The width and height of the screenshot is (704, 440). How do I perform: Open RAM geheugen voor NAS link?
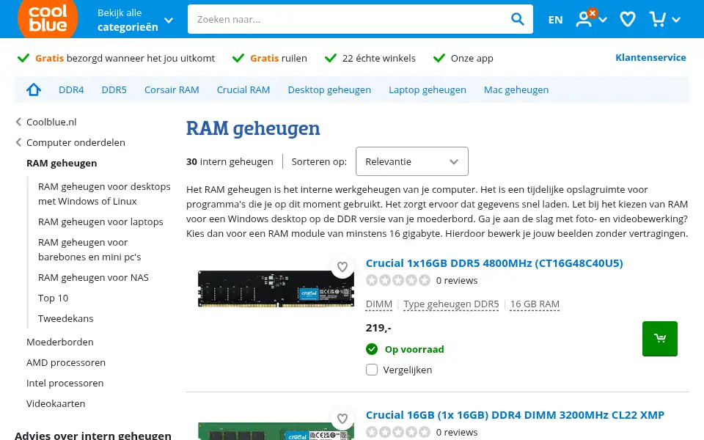click(x=93, y=277)
